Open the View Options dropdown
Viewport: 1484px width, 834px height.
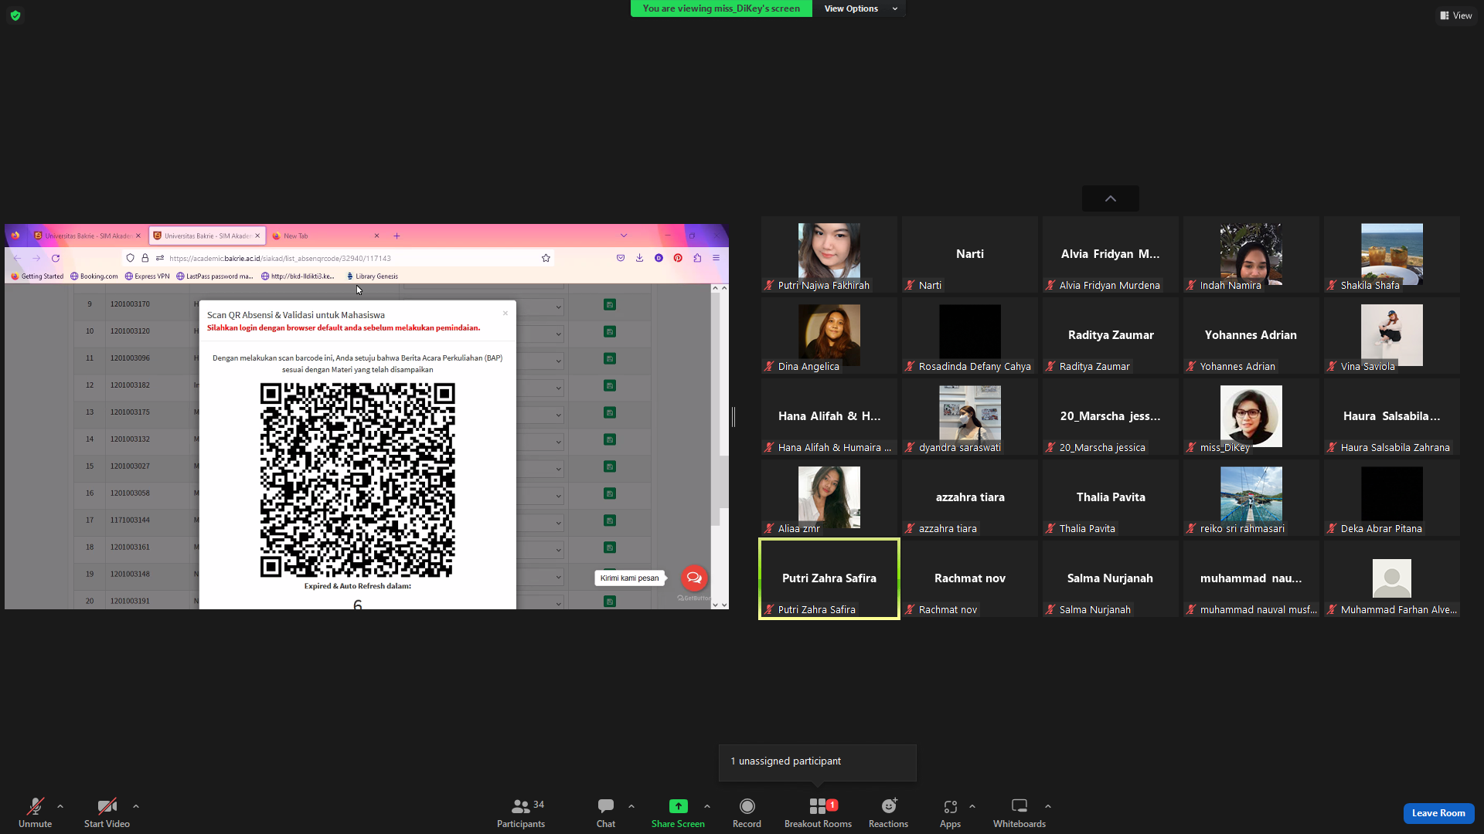click(860, 8)
